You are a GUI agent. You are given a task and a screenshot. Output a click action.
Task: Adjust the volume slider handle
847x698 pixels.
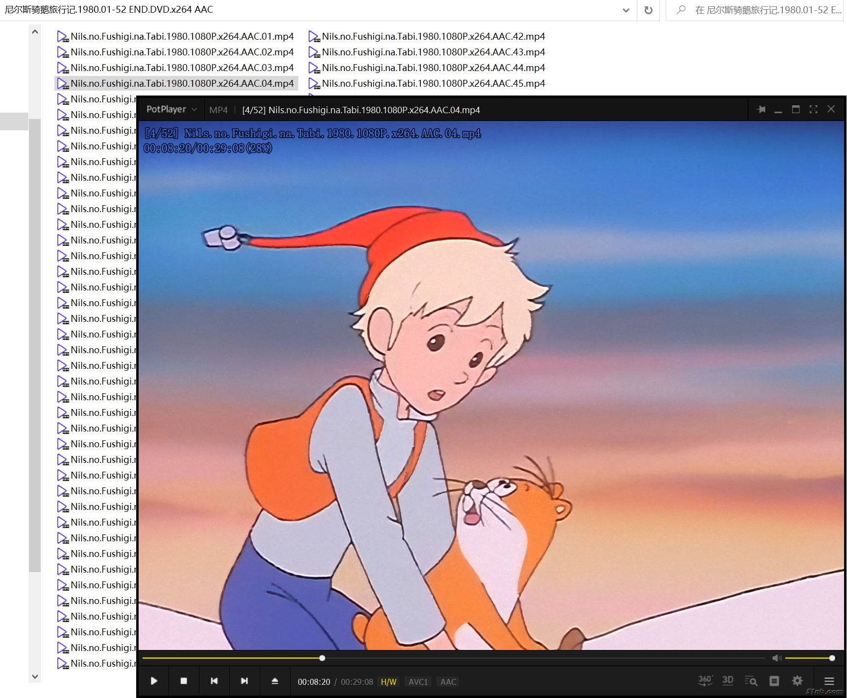[832, 658]
